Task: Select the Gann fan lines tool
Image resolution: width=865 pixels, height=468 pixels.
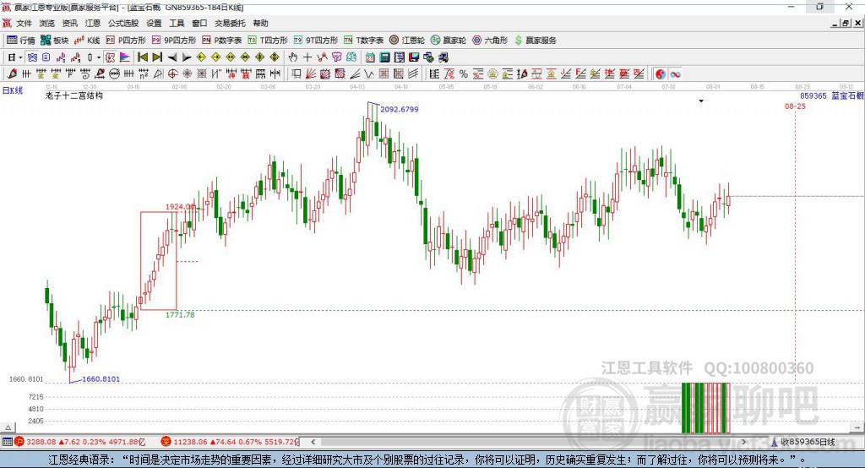Action: click(x=311, y=74)
